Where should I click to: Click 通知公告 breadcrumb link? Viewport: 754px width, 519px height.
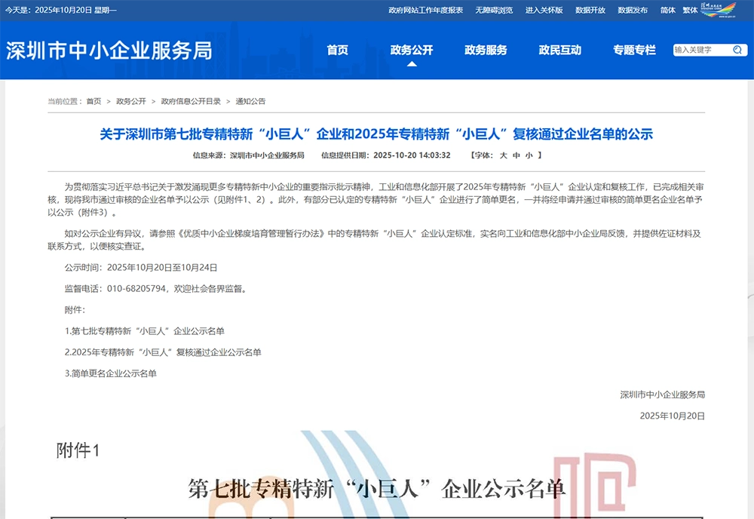click(250, 101)
